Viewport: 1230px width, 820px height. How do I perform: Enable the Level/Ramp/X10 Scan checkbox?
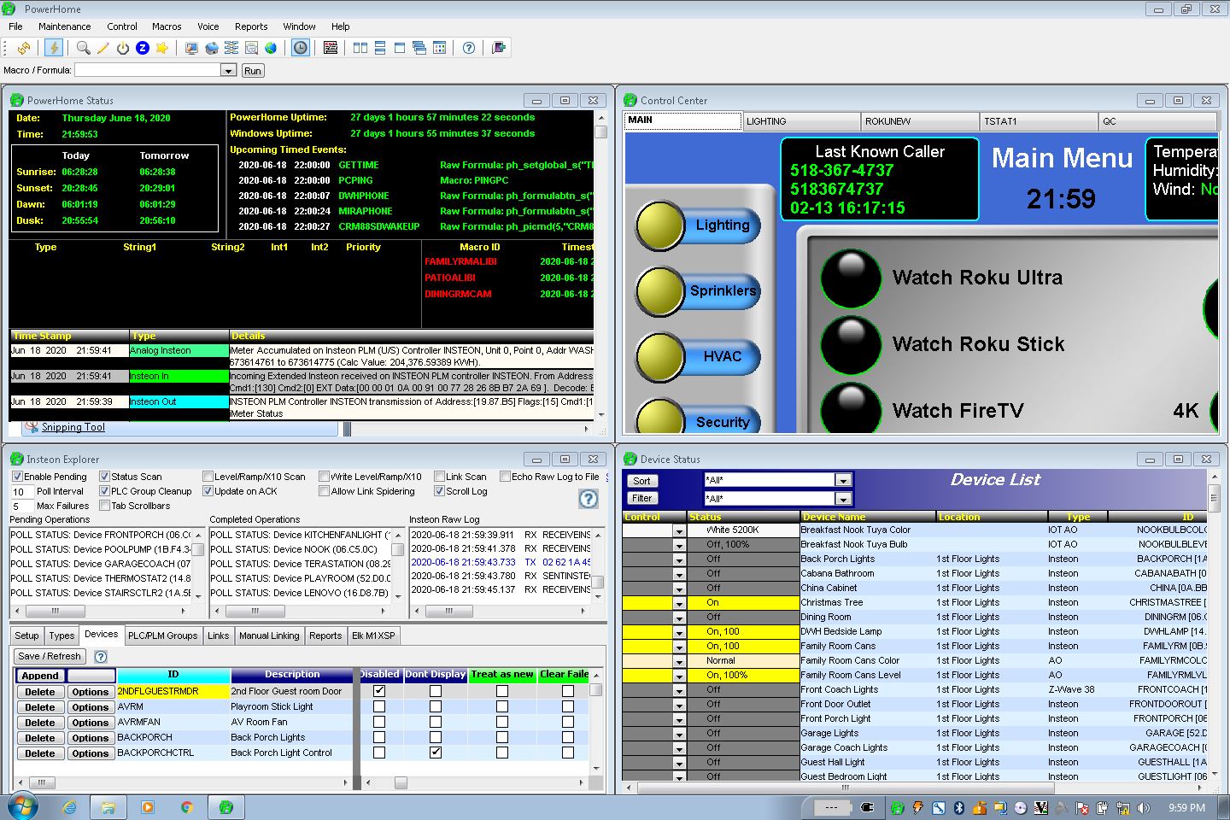click(x=208, y=477)
